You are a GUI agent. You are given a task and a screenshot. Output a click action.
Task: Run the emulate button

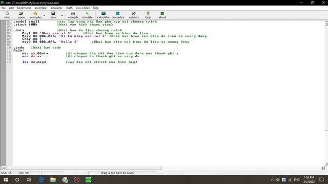pos(87,15)
